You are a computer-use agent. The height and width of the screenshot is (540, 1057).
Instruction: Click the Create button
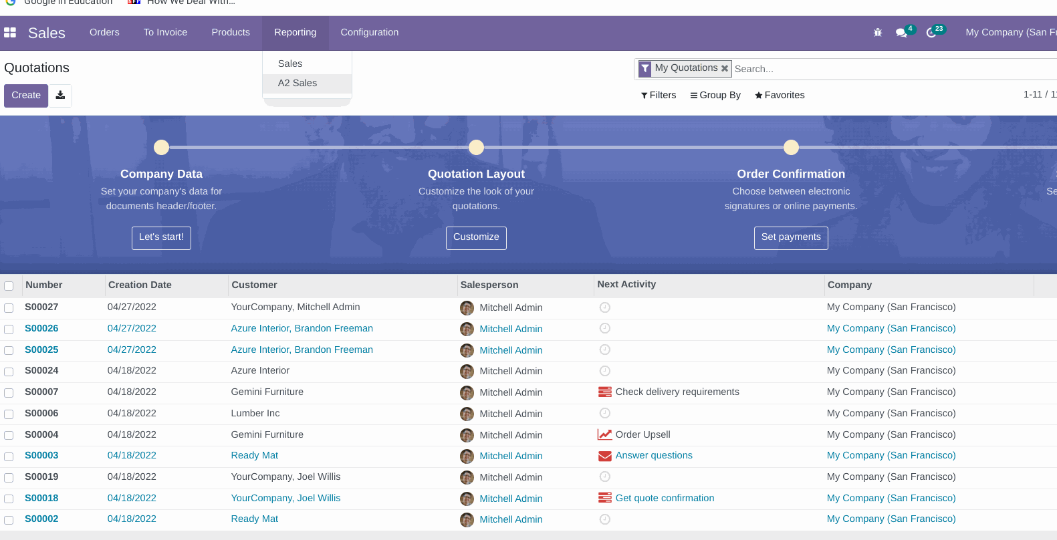tap(26, 96)
